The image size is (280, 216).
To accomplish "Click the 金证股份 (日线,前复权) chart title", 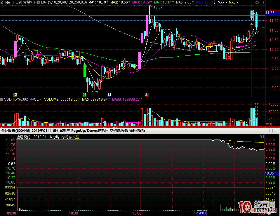I will [18, 2].
